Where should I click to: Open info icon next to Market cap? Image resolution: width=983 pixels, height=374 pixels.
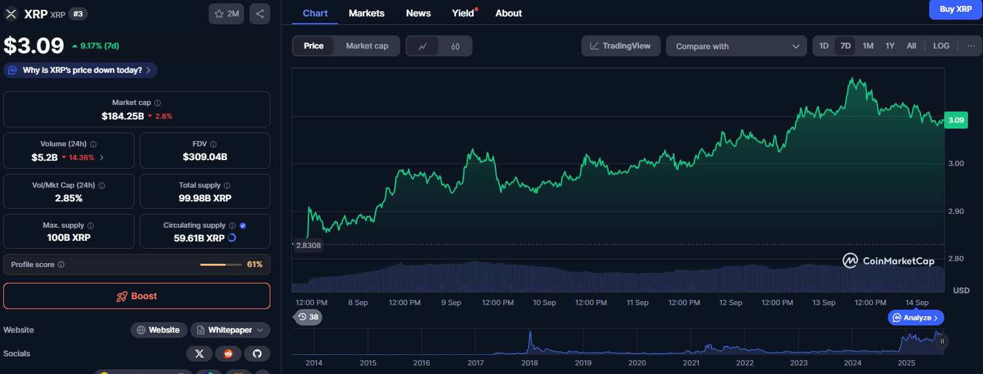click(157, 103)
